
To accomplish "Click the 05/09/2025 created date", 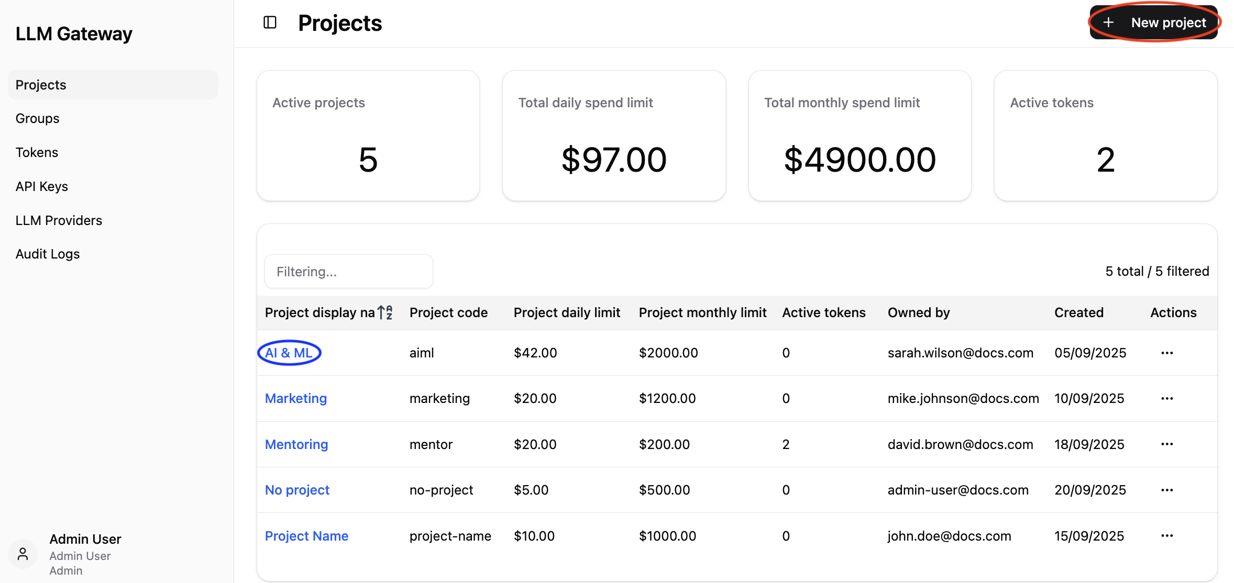I will pos(1090,353).
